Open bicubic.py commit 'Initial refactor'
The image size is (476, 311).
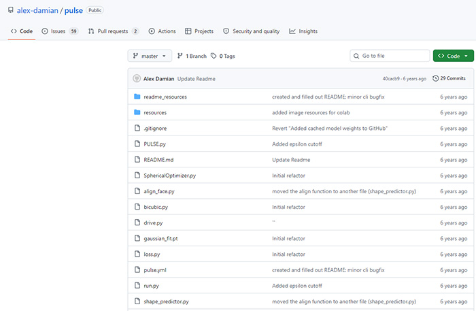point(288,207)
